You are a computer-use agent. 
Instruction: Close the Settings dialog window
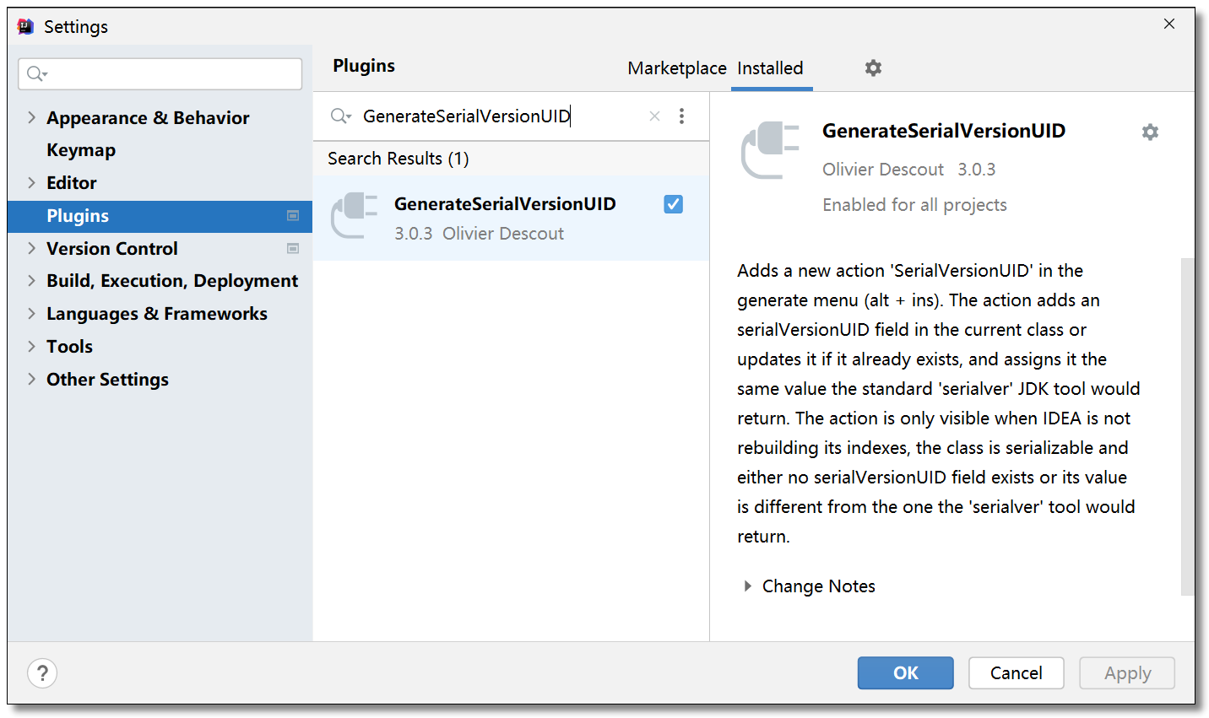click(1169, 24)
